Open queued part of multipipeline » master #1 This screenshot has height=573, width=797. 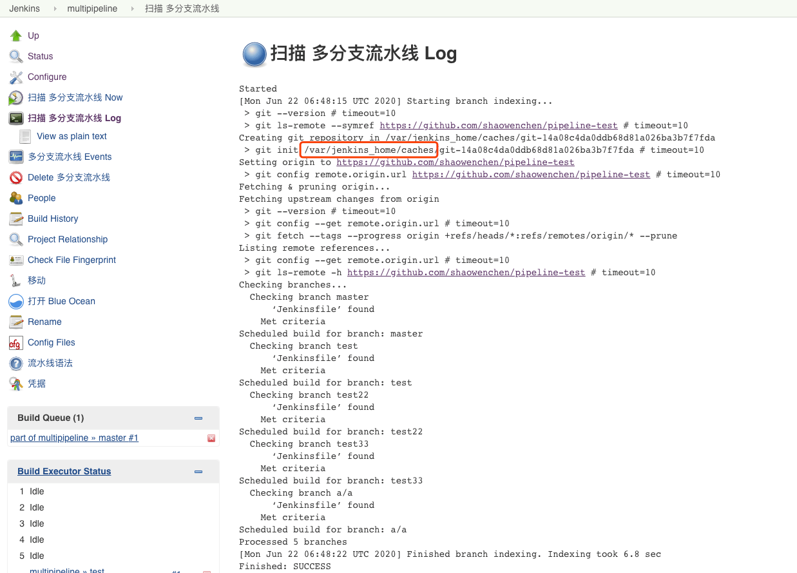click(74, 438)
